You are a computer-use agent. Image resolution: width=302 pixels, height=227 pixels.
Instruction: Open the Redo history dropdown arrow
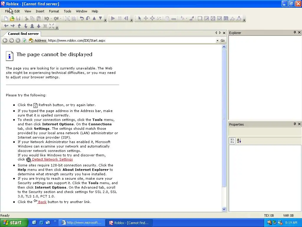coord(60,19)
